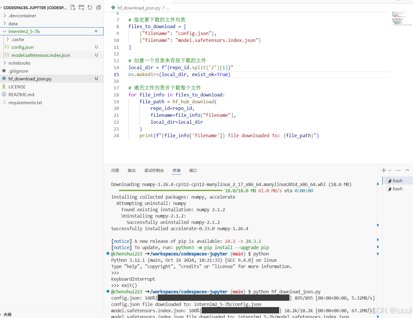Screen dimensions: 413x318
Task: Switch to the 终端 terminal tab
Action: [x=176, y=170]
